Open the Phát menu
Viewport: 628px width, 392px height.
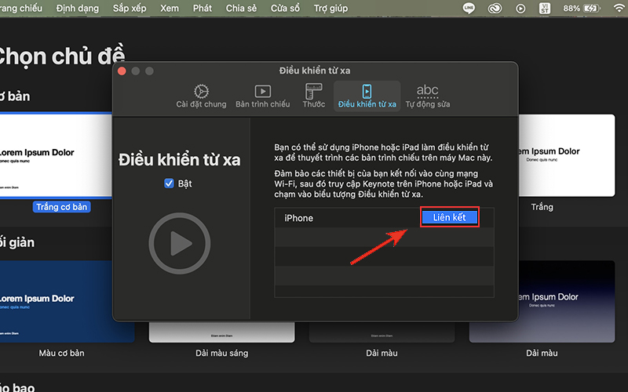click(x=203, y=8)
